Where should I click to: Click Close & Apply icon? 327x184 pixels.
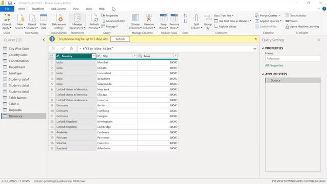click(7, 18)
